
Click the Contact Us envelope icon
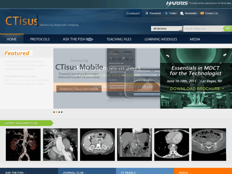tap(202, 13)
